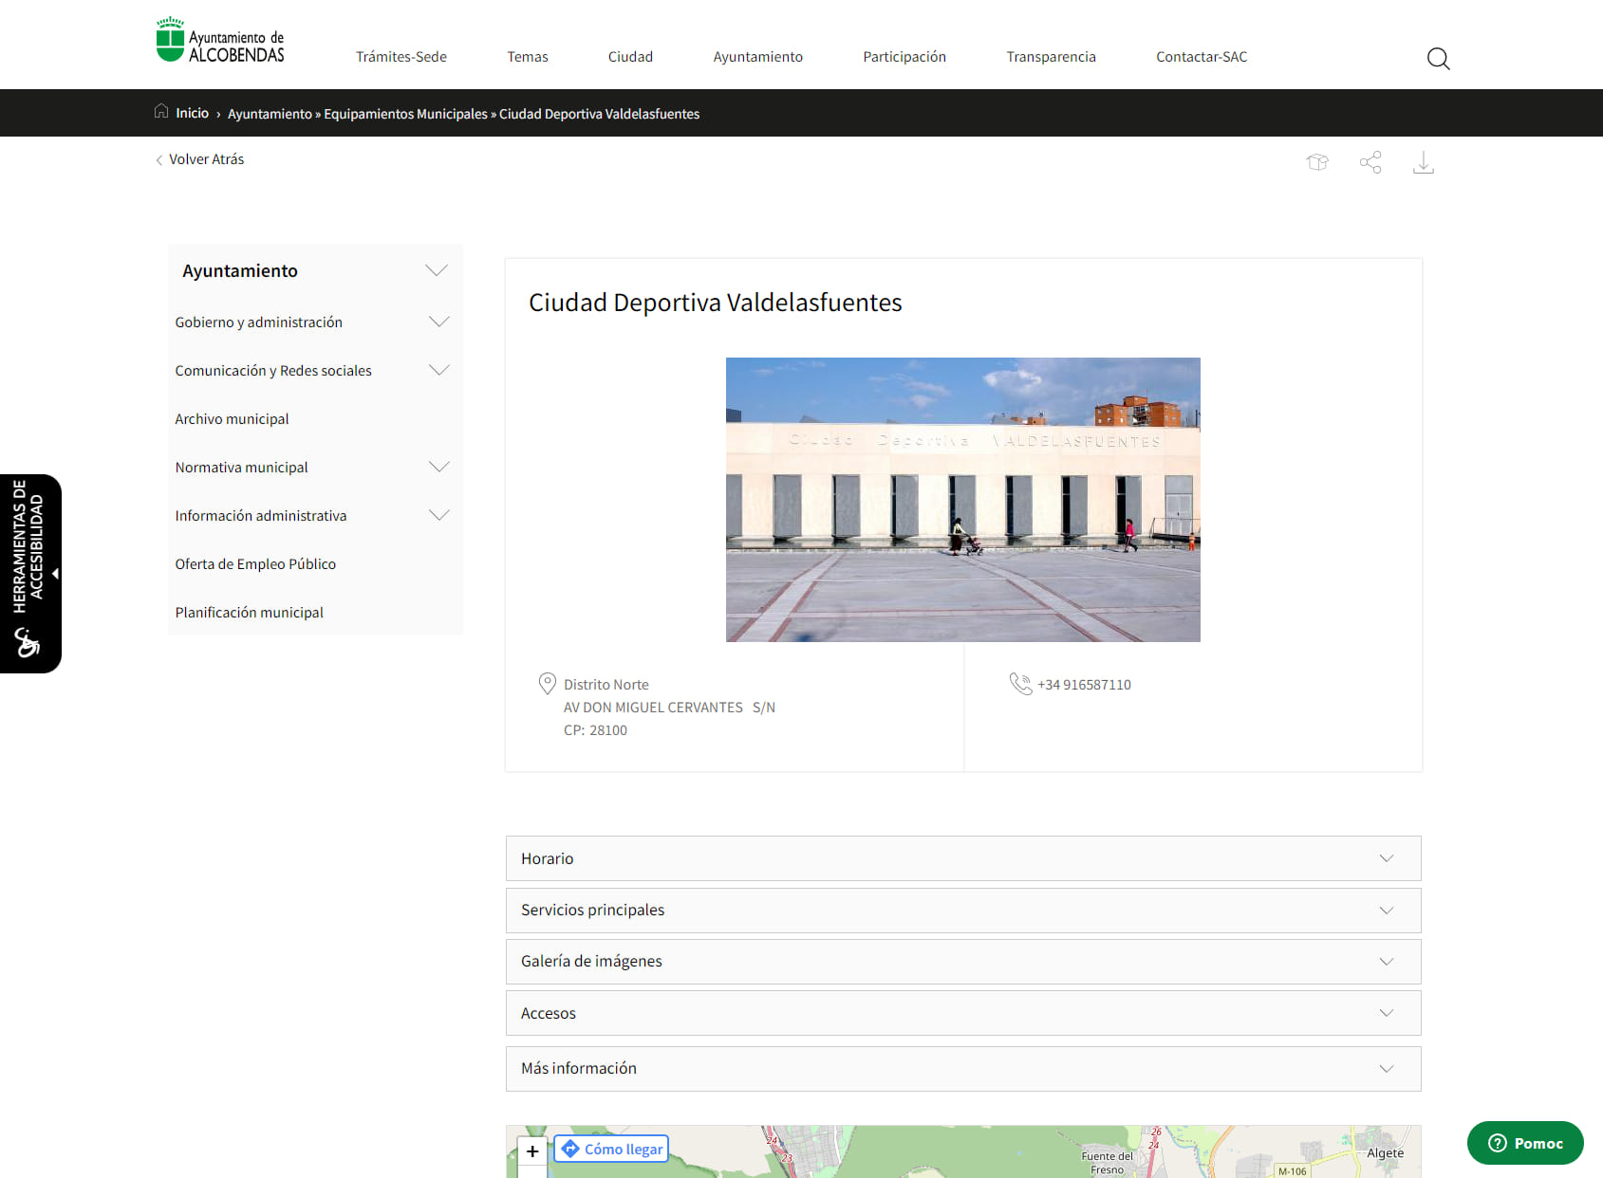Open the Participación menu
The height and width of the screenshot is (1178, 1603).
(x=904, y=57)
